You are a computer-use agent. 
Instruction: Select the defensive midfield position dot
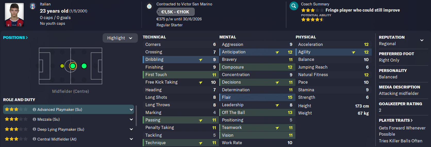pos(62,66)
